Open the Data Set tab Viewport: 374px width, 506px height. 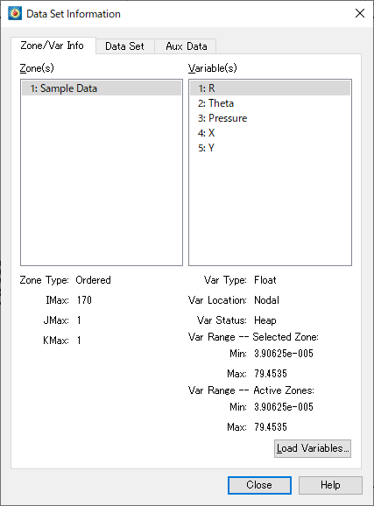click(x=124, y=46)
